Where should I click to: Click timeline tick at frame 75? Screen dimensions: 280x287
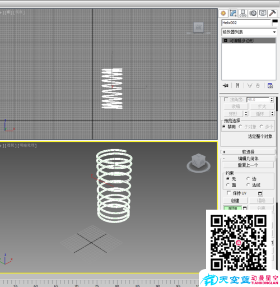click(97, 282)
